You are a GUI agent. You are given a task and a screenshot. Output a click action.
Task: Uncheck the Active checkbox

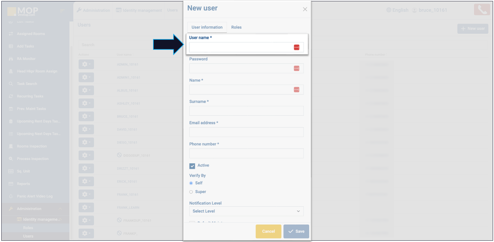pos(192,166)
